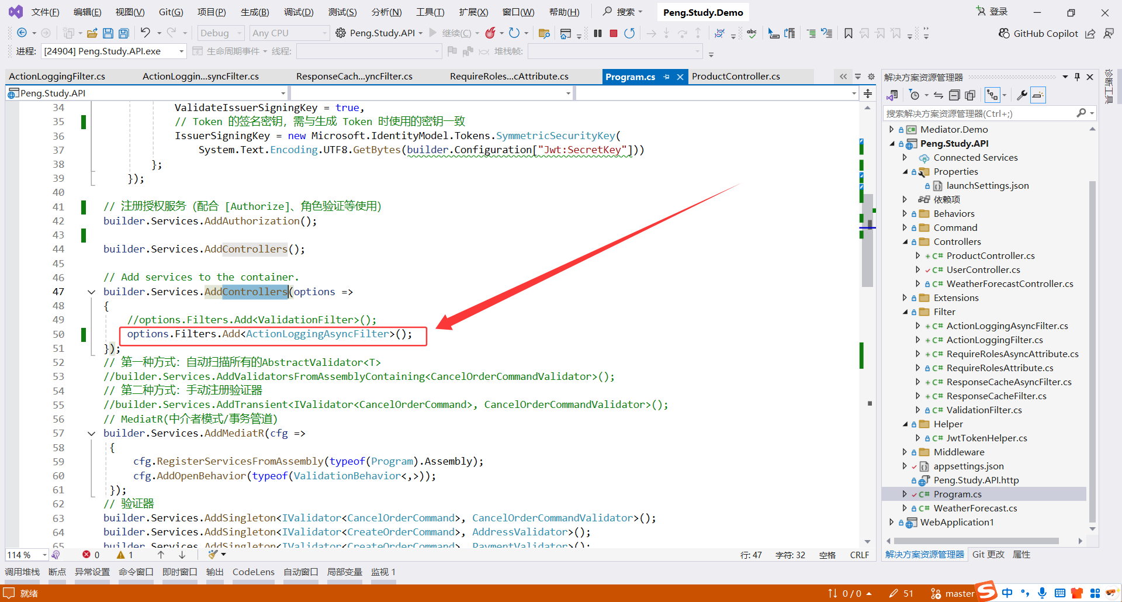Screen dimensions: 1122x602
Task: Click the Solution Explorer horizontal scrollbar
Action: (977, 541)
